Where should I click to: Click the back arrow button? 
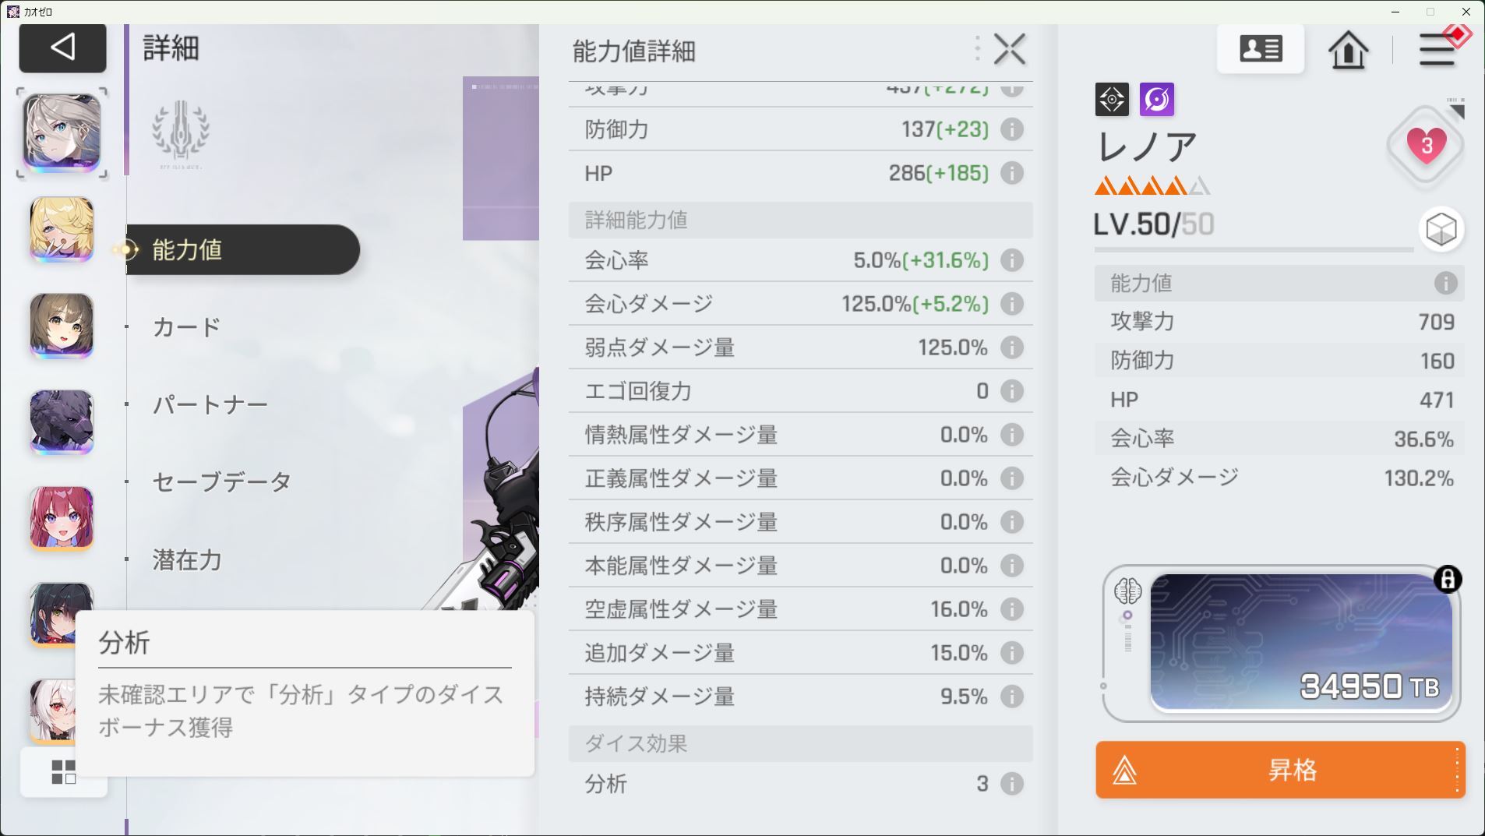pyautogui.click(x=62, y=48)
